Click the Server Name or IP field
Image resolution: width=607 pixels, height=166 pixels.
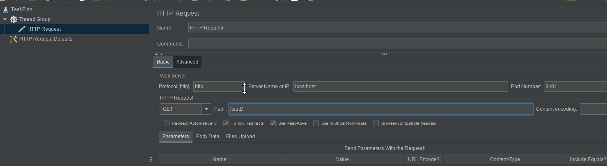coord(401,86)
